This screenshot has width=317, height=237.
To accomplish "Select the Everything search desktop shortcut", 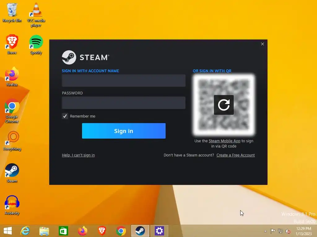I will (x=12, y=141).
